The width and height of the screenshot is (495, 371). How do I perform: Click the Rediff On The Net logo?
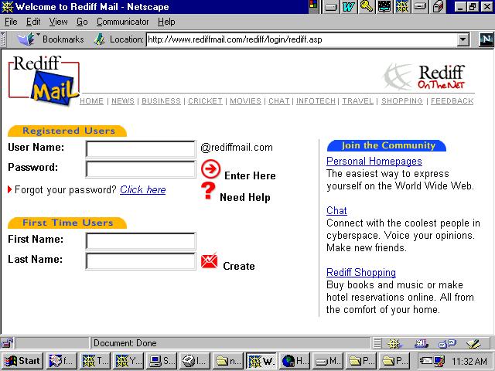[425, 77]
